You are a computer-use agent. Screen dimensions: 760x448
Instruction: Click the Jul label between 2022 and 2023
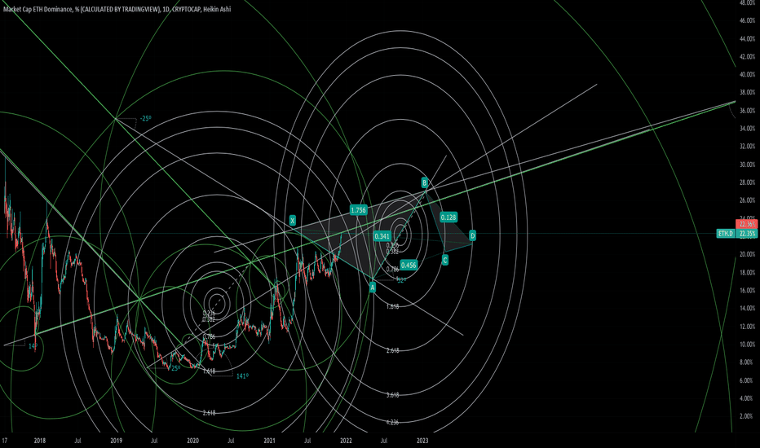pyautogui.click(x=384, y=441)
